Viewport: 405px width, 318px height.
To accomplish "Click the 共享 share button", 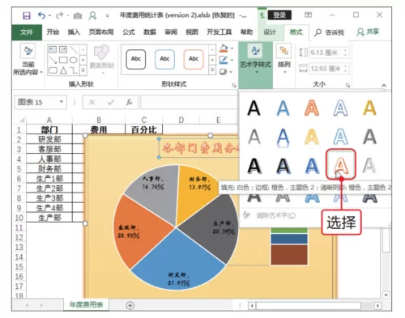I will tap(369, 32).
